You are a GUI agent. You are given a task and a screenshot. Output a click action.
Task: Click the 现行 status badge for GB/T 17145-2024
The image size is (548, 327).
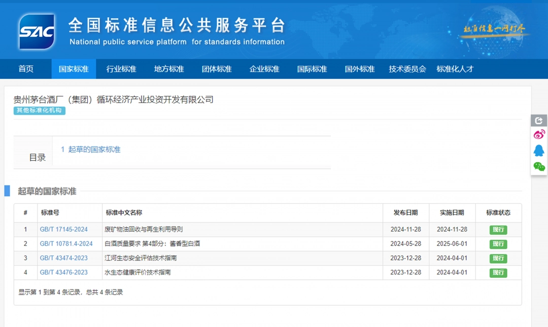(498, 230)
